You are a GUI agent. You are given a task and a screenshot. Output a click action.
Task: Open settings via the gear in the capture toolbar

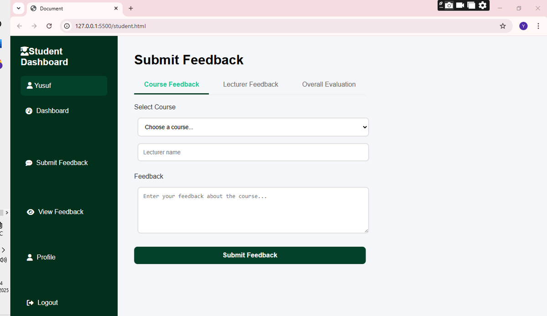point(481,6)
